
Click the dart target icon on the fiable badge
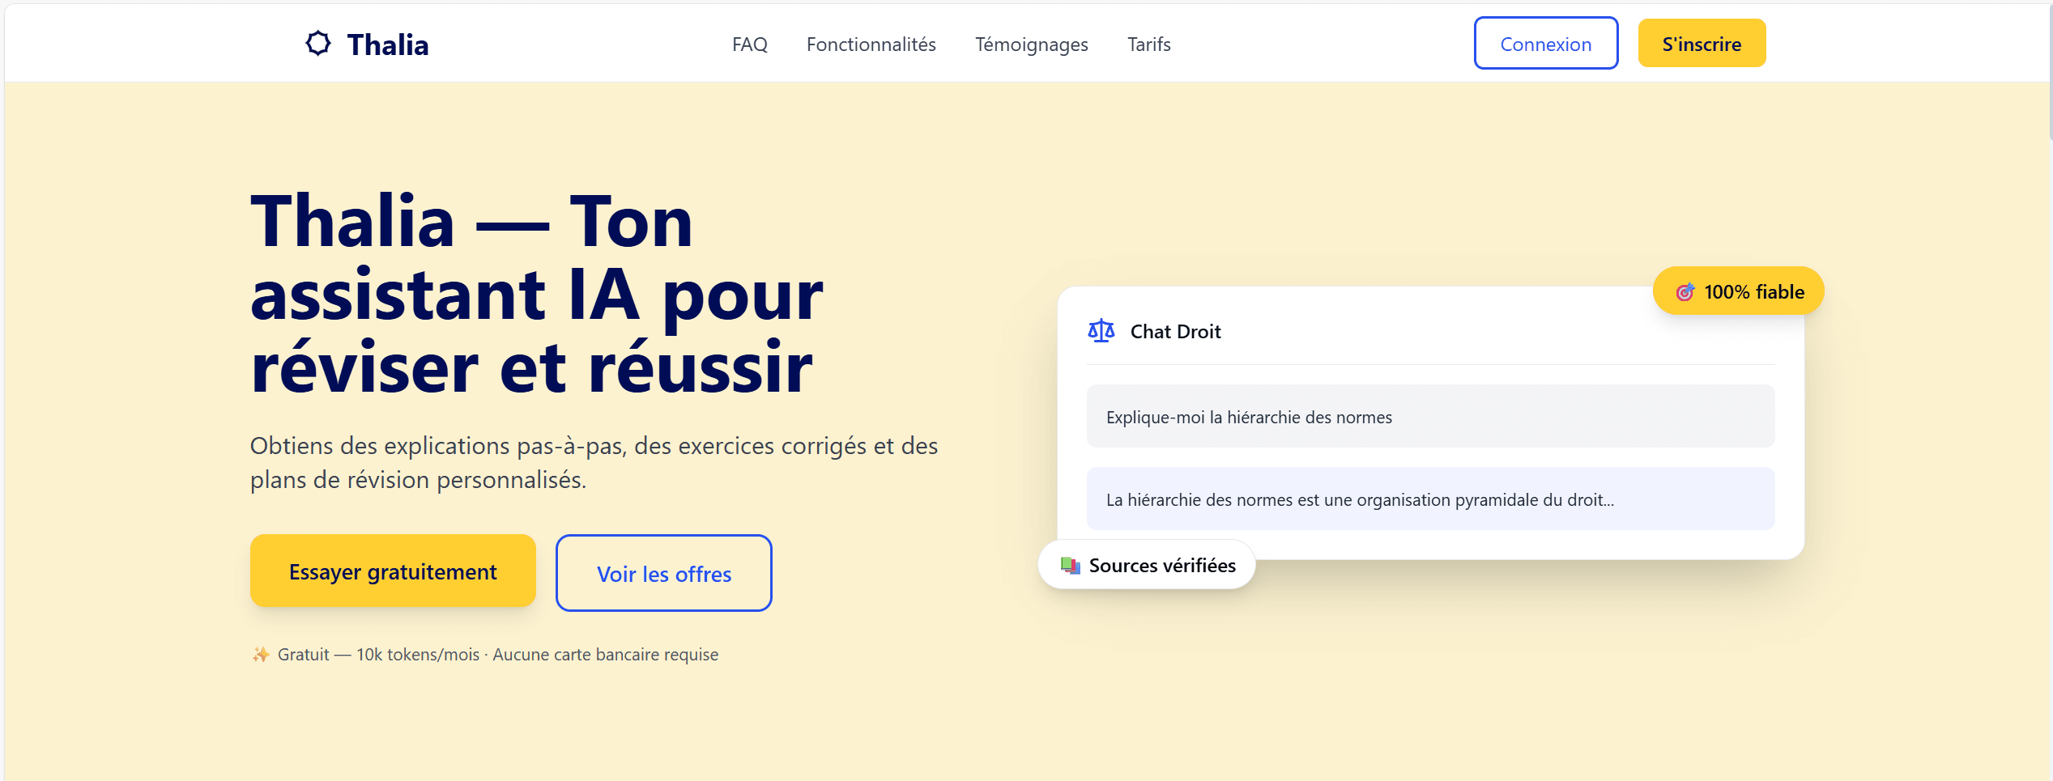[x=1684, y=291]
